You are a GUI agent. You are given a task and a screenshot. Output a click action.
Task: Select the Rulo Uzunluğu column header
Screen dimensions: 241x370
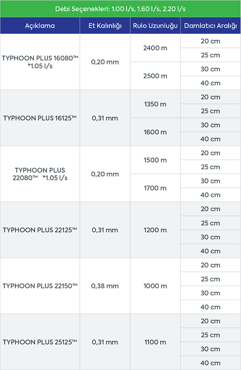click(x=155, y=26)
